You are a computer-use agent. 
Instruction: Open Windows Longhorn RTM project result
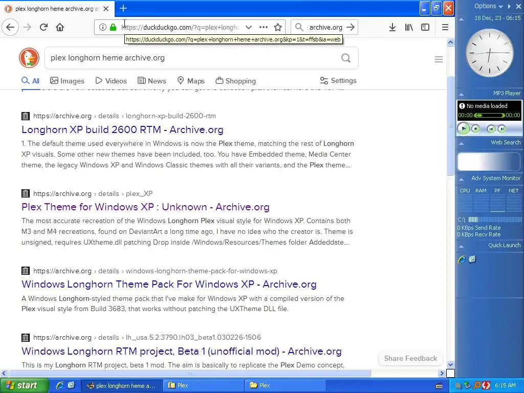[182, 351]
